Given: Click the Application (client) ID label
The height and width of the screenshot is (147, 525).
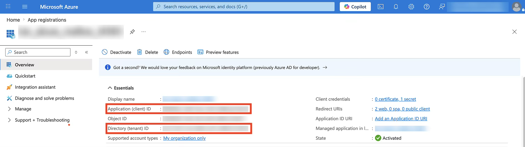Looking at the screenshot, I should tap(129, 109).
